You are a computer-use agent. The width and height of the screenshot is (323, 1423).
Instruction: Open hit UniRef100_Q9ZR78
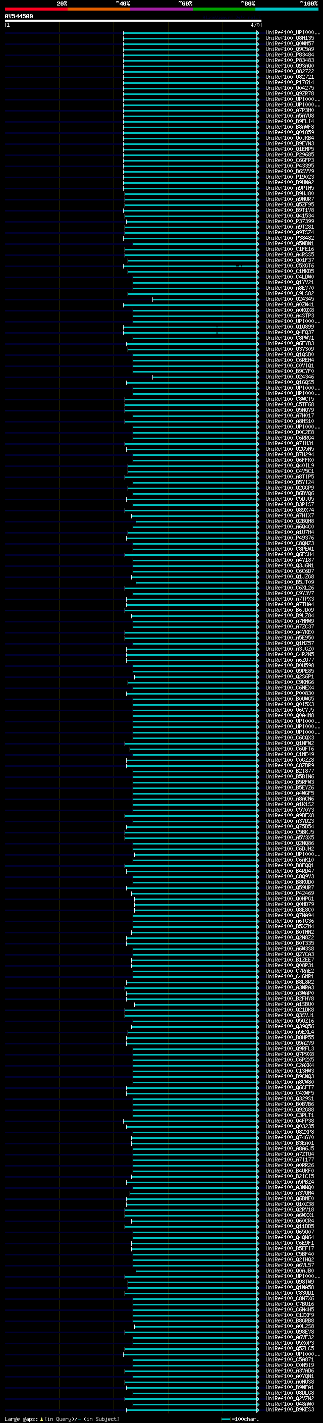tap(289, 93)
